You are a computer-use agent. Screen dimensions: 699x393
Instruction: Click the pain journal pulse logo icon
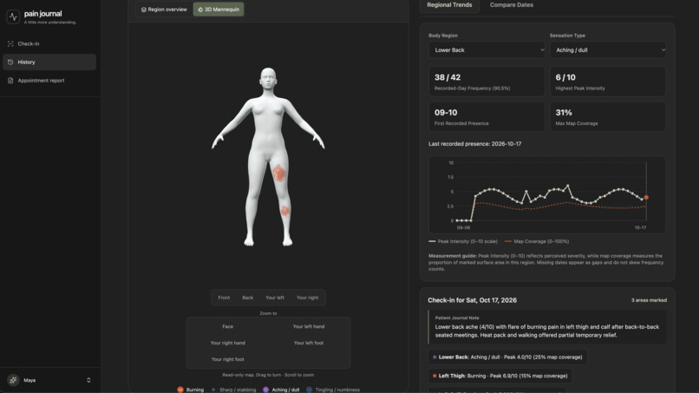pos(13,17)
